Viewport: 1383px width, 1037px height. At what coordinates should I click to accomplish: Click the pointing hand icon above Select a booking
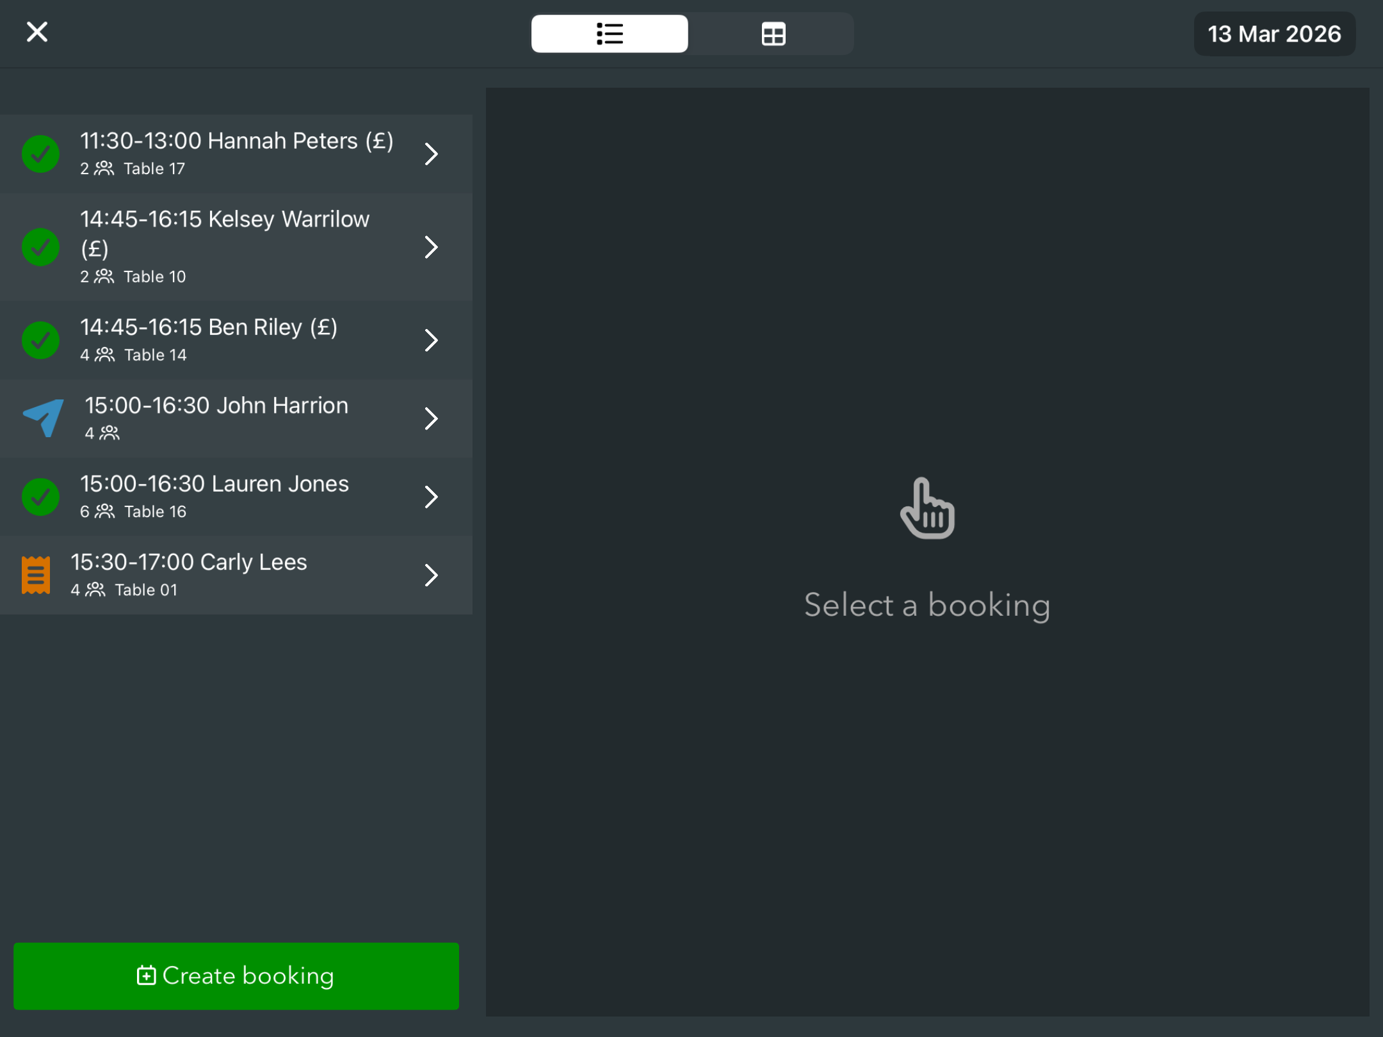click(x=926, y=508)
